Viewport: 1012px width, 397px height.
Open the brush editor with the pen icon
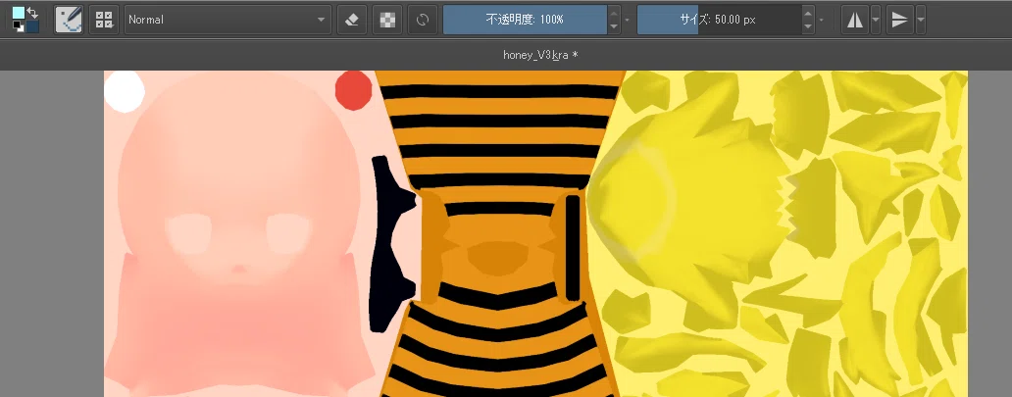coord(69,20)
